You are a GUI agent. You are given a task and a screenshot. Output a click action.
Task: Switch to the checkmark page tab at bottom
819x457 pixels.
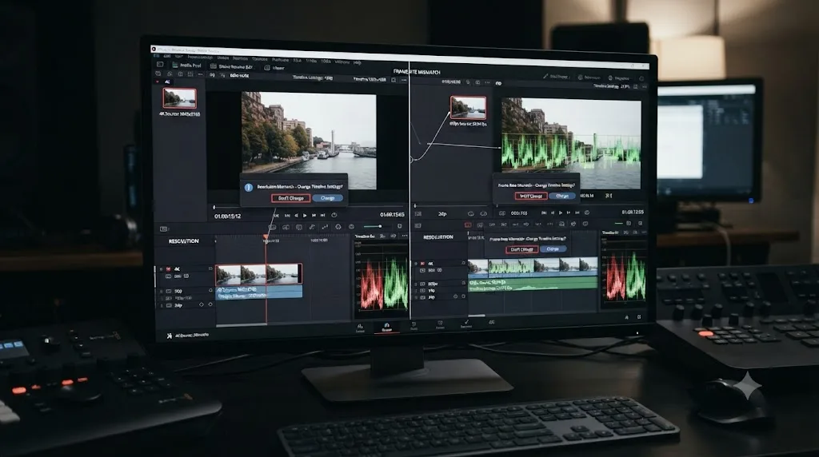pos(466,324)
